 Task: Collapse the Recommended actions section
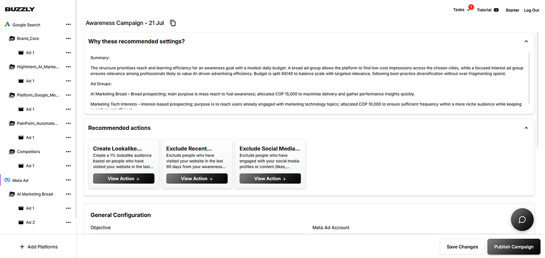526,128
